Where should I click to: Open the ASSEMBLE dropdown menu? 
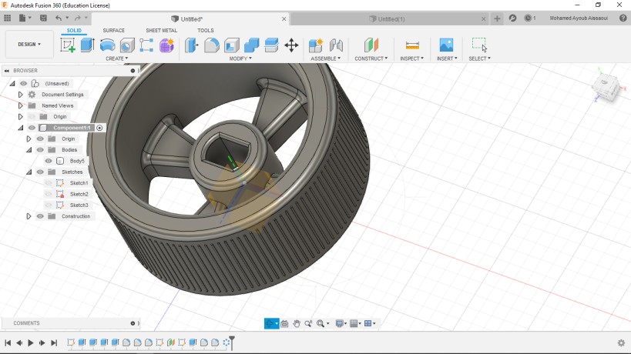tap(326, 58)
